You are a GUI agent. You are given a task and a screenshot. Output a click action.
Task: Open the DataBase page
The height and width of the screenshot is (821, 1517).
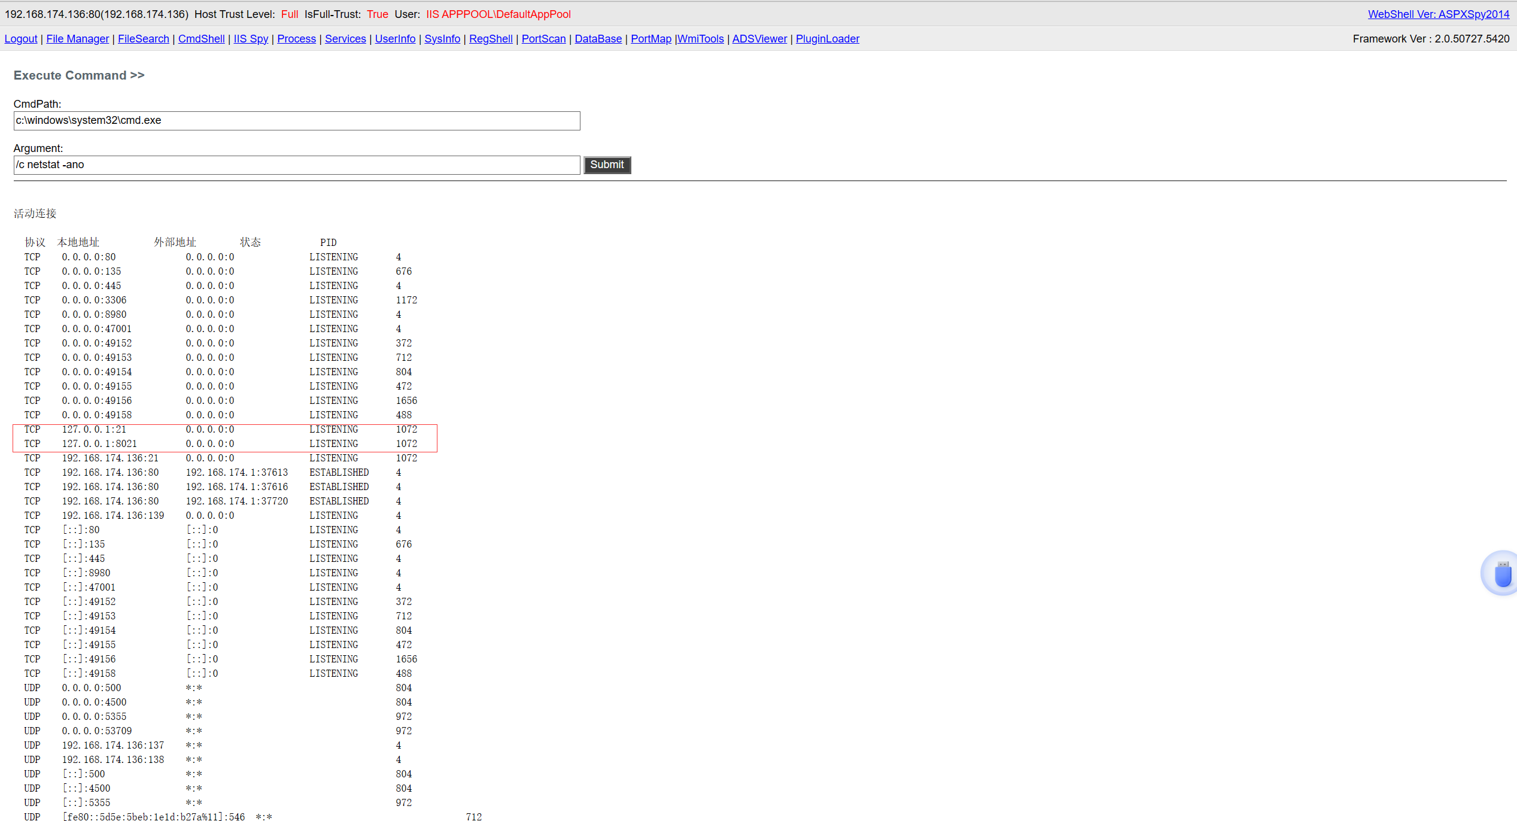(598, 39)
